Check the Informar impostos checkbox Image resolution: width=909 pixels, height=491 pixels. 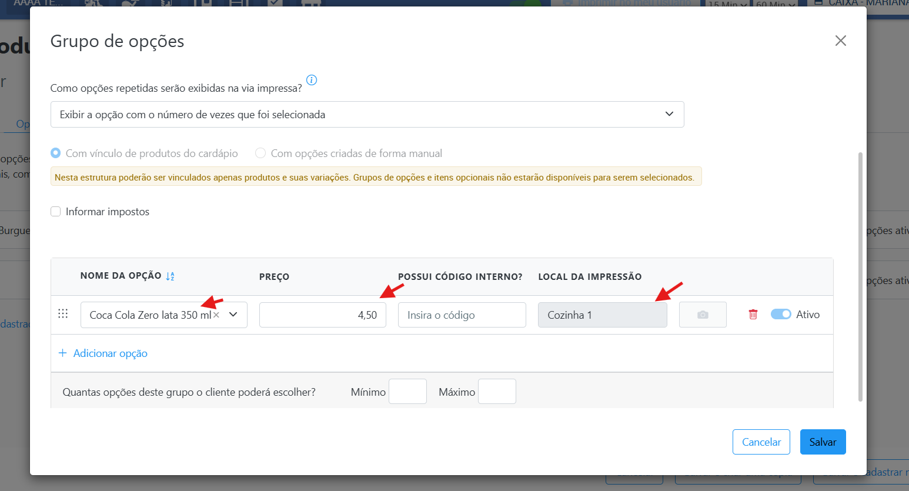tap(56, 212)
